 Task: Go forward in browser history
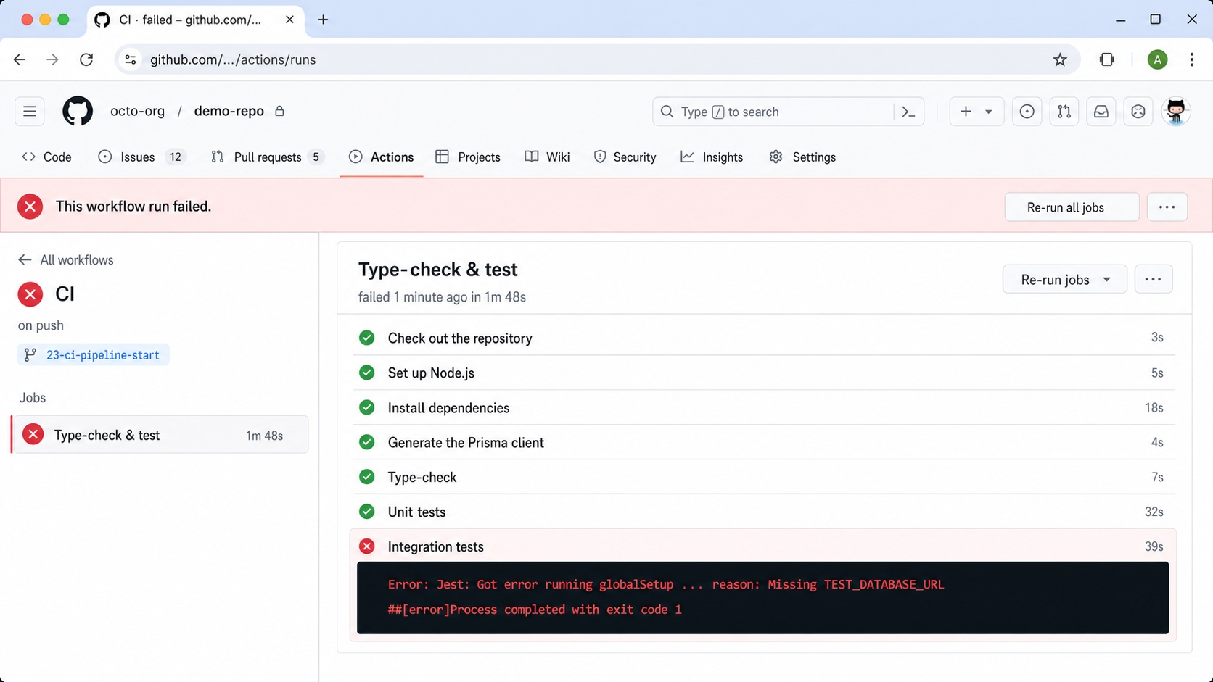(52, 59)
